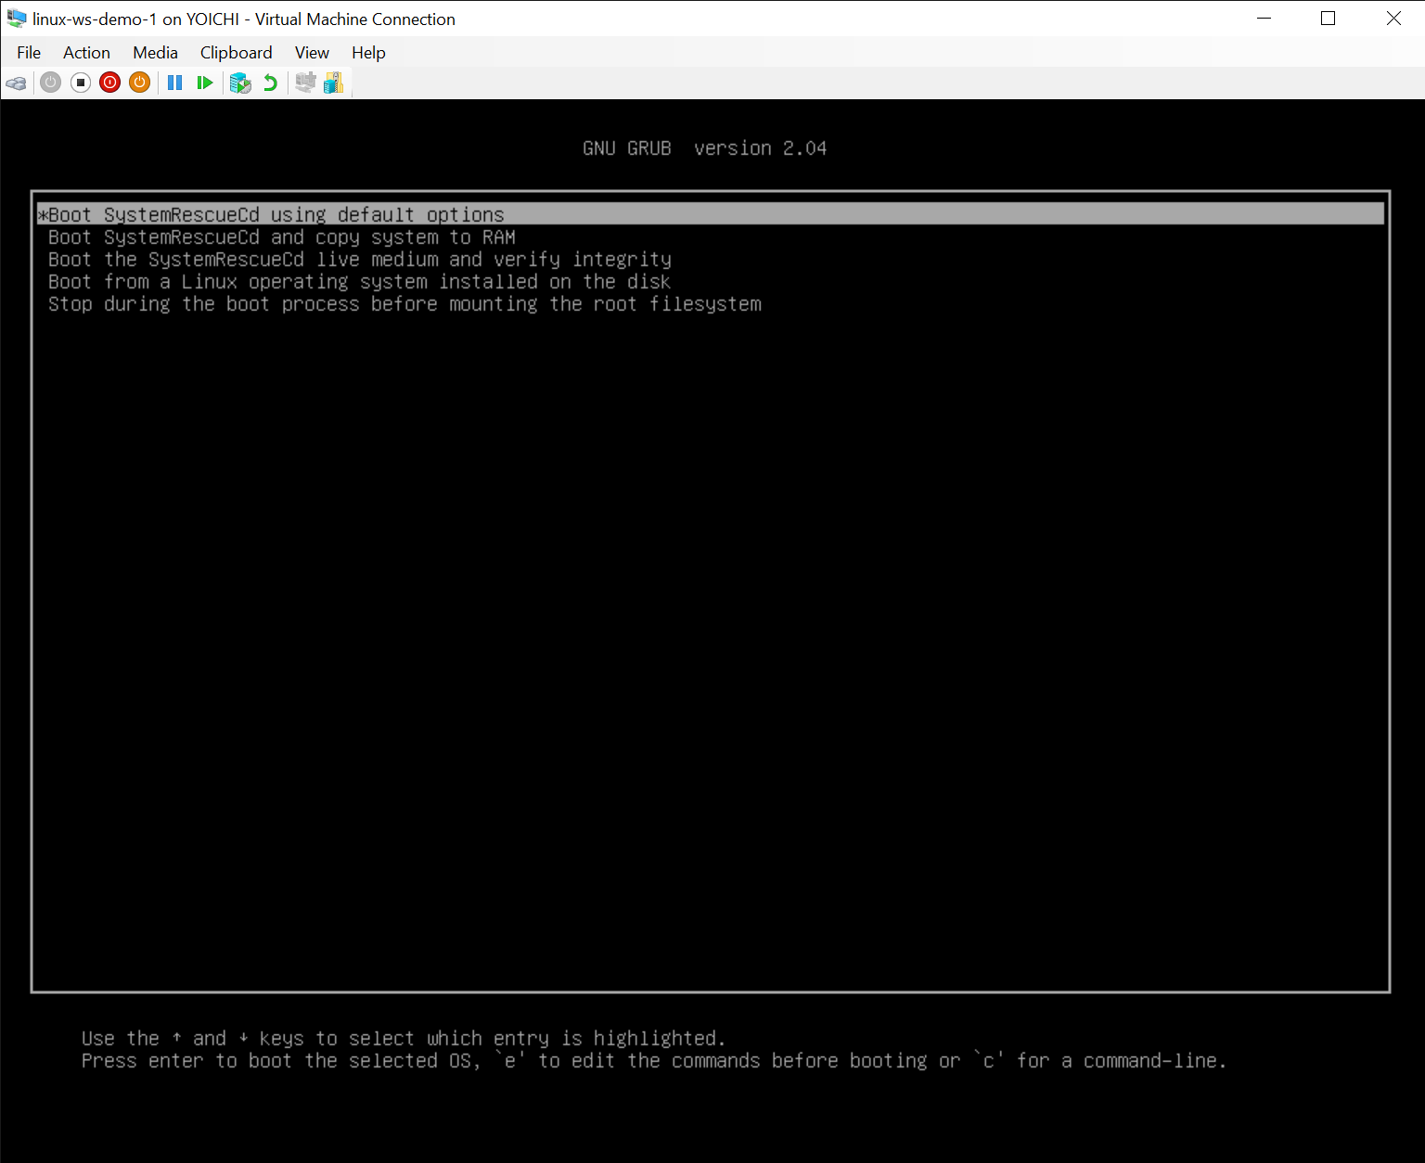This screenshot has width=1425, height=1163.
Task: Minimize the Virtual Machine Connection window
Action: [x=1264, y=19]
